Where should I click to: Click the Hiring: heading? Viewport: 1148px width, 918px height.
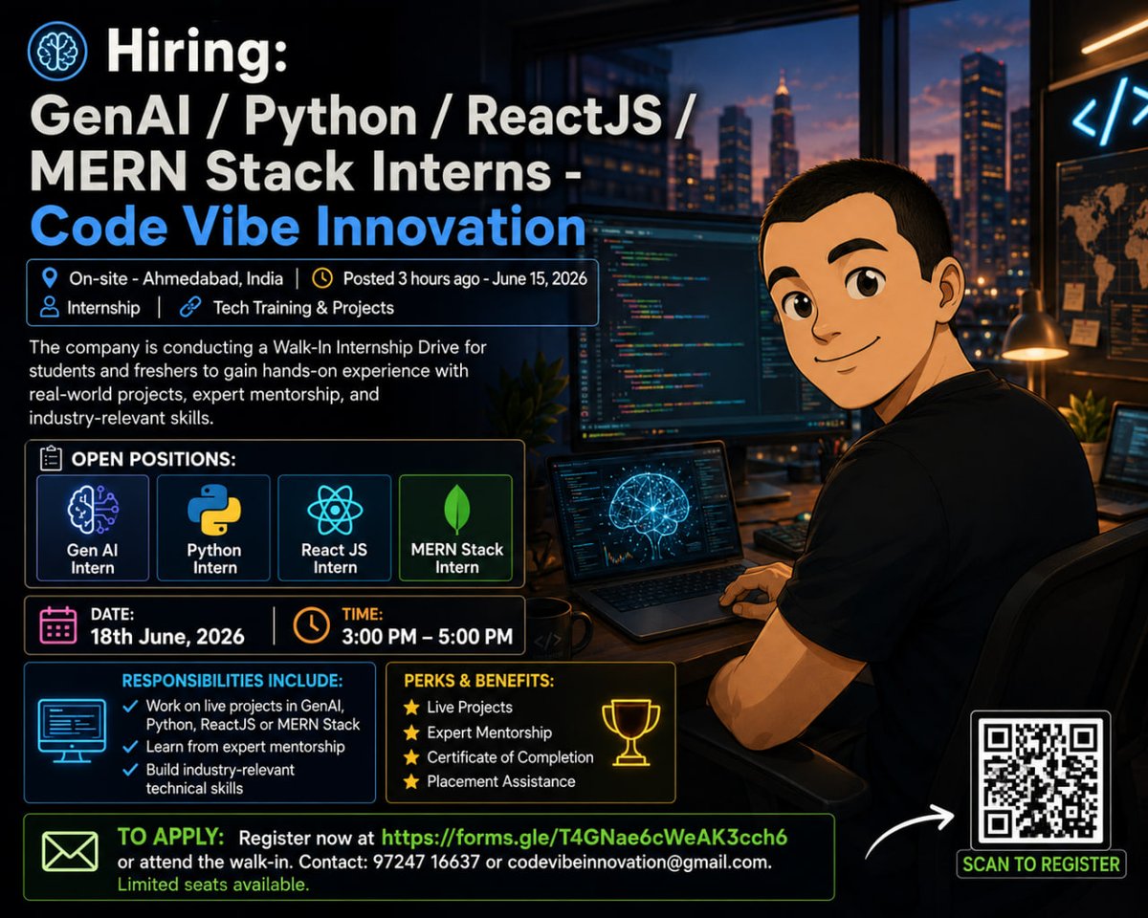tap(196, 50)
